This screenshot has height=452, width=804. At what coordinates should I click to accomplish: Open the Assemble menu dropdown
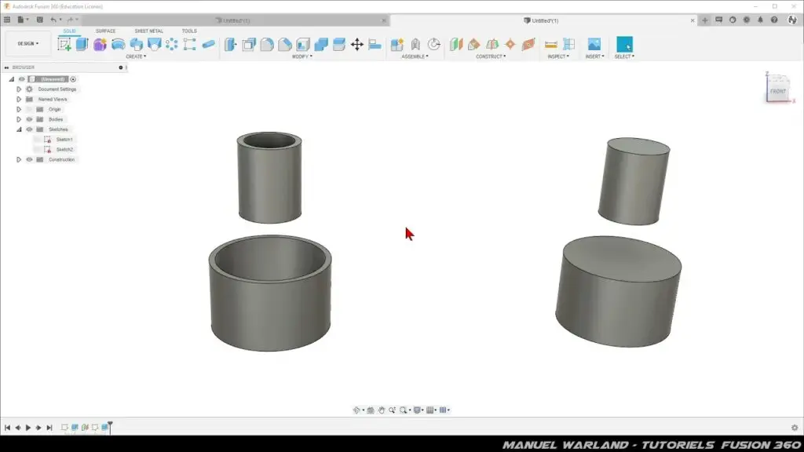click(415, 56)
